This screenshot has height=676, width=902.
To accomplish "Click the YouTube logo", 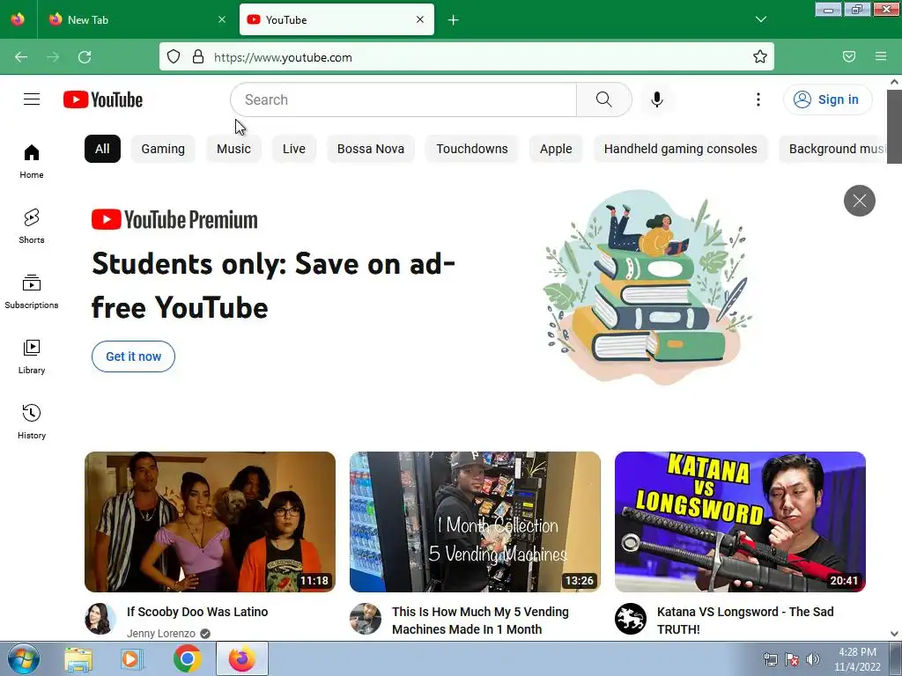I will click(103, 99).
